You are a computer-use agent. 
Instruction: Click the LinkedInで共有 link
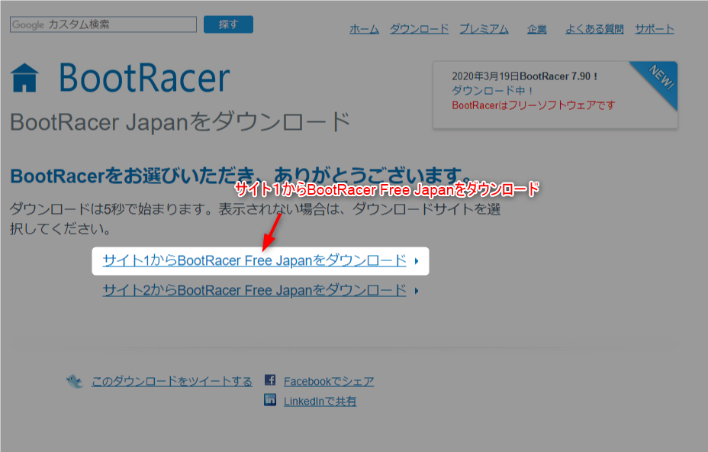(320, 402)
